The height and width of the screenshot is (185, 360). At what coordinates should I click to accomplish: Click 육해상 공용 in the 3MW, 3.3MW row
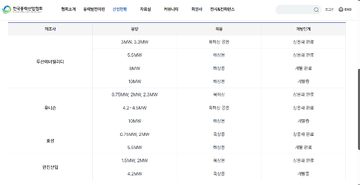tap(219, 42)
